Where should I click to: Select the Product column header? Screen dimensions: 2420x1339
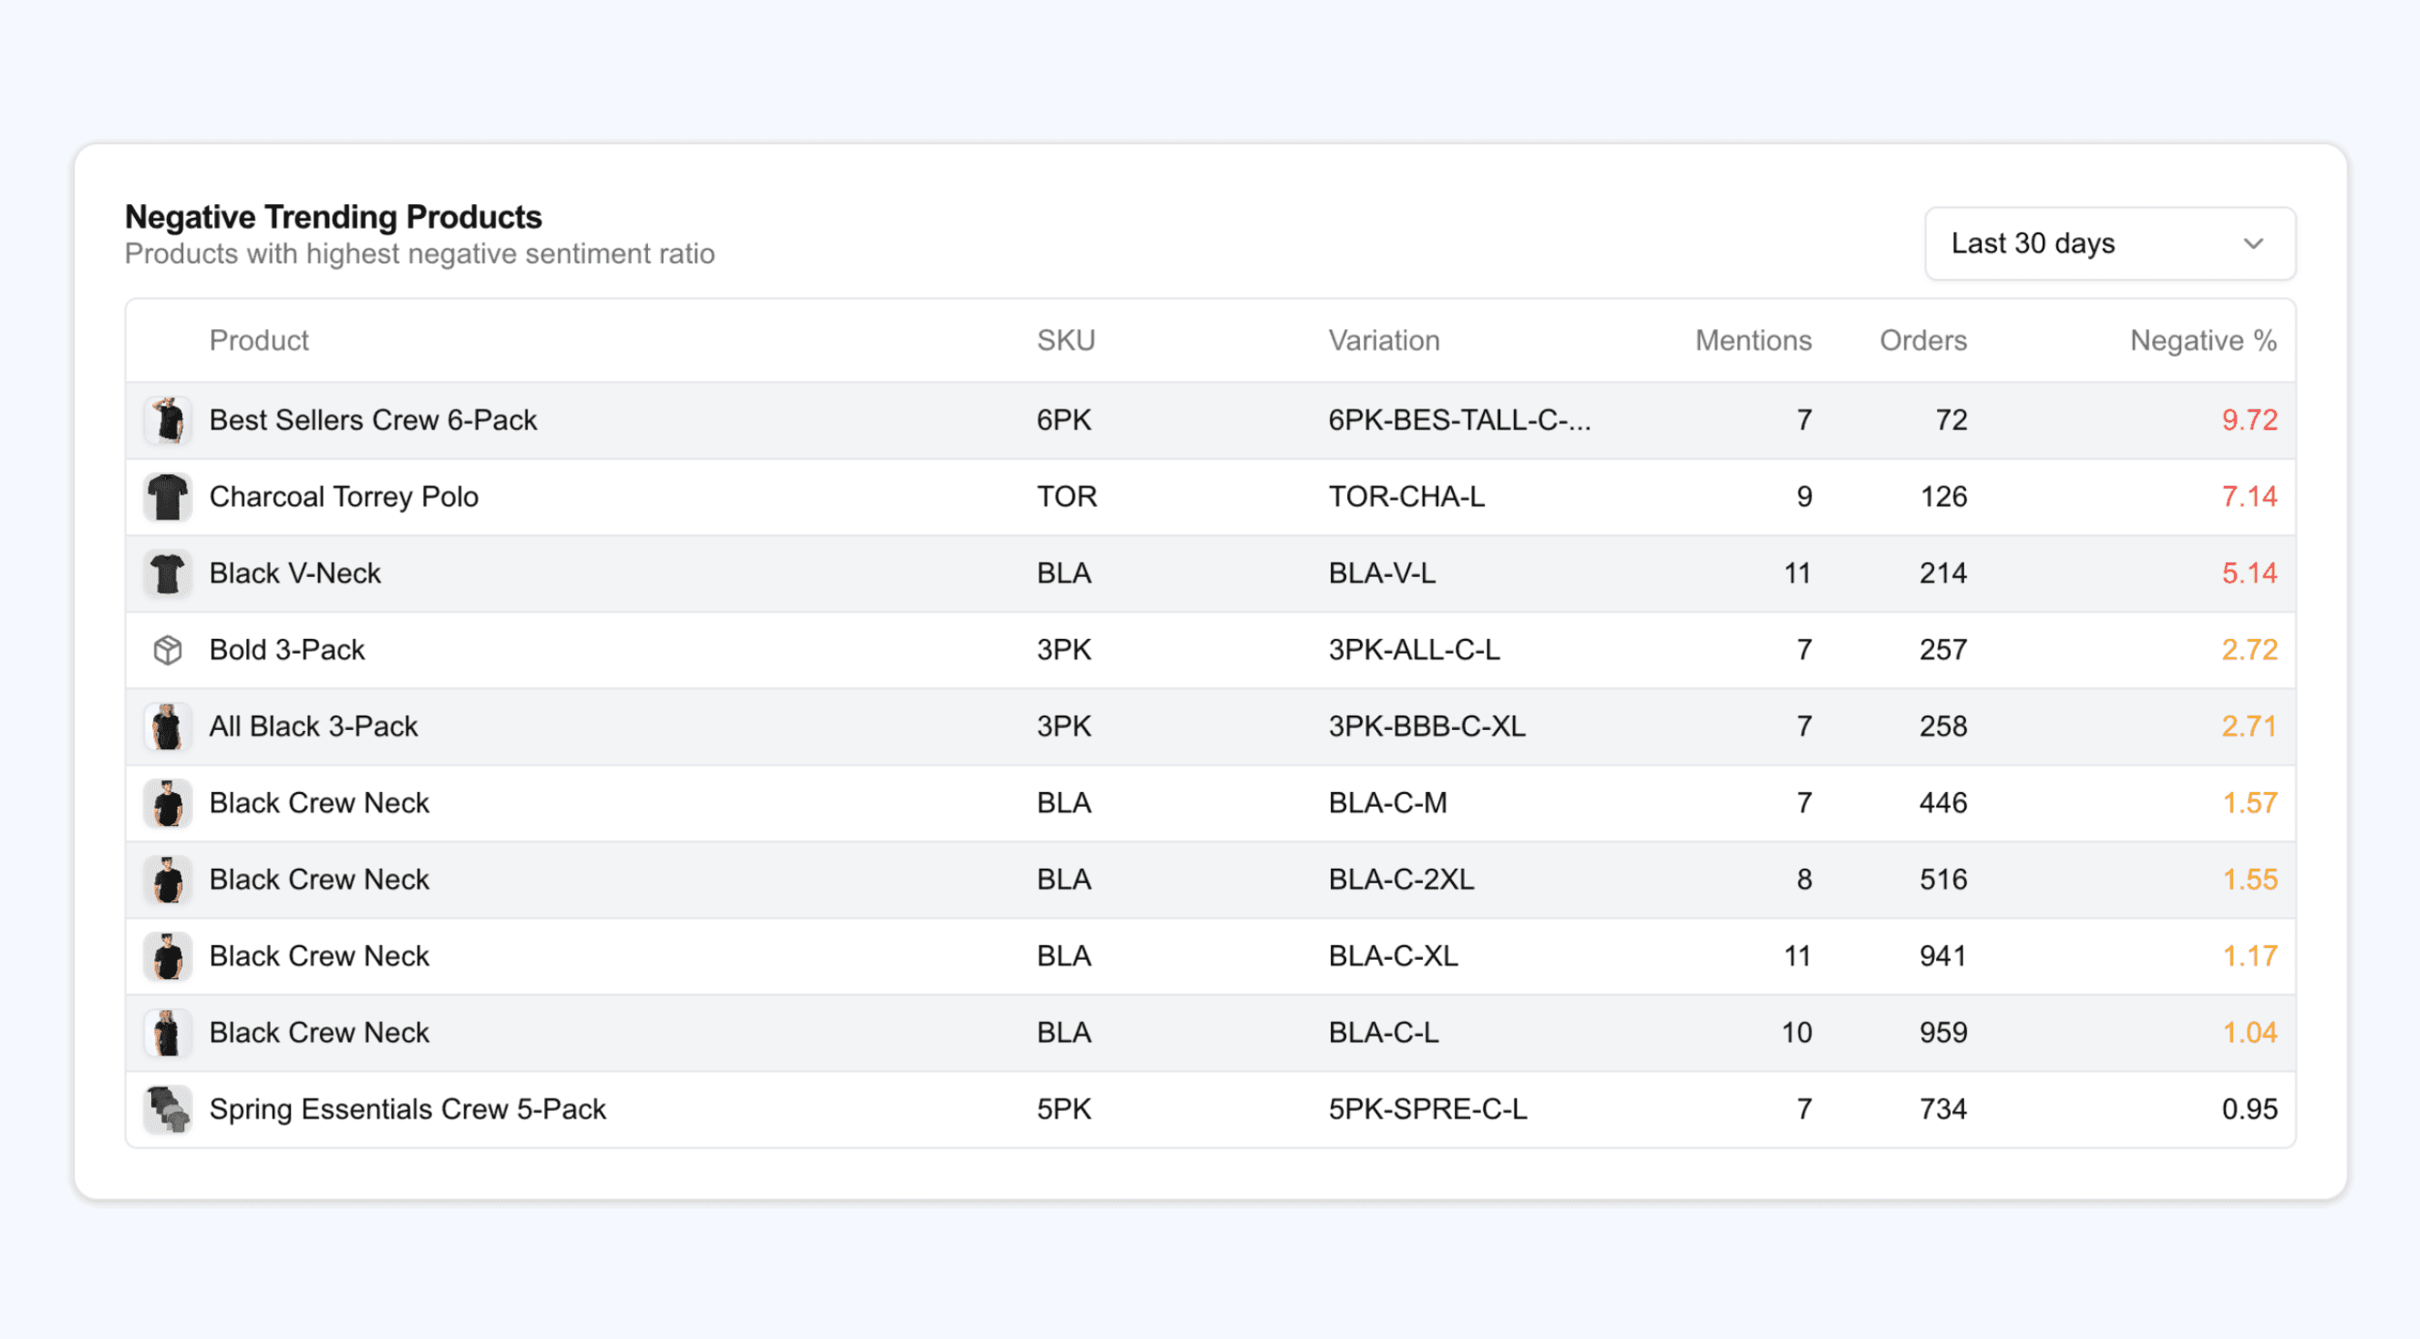pyautogui.click(x=259, y=340)
